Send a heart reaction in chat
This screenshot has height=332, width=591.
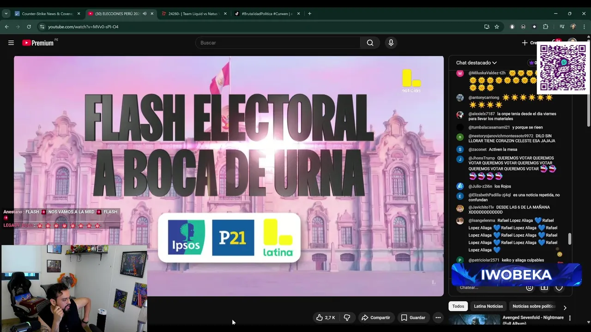(559, 288)
